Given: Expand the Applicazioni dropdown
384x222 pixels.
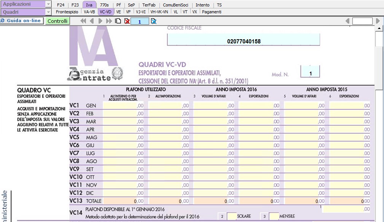Looking at the screenshot, I should 48,4.
